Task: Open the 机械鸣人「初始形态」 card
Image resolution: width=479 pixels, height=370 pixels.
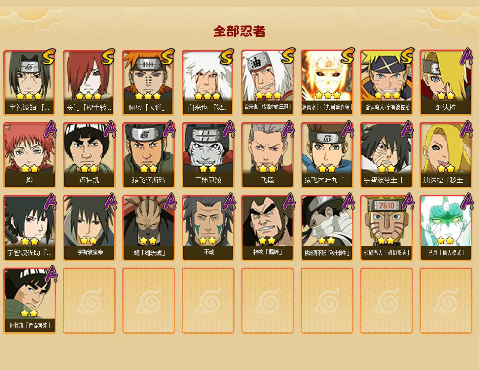Action: tap(386, 228)
